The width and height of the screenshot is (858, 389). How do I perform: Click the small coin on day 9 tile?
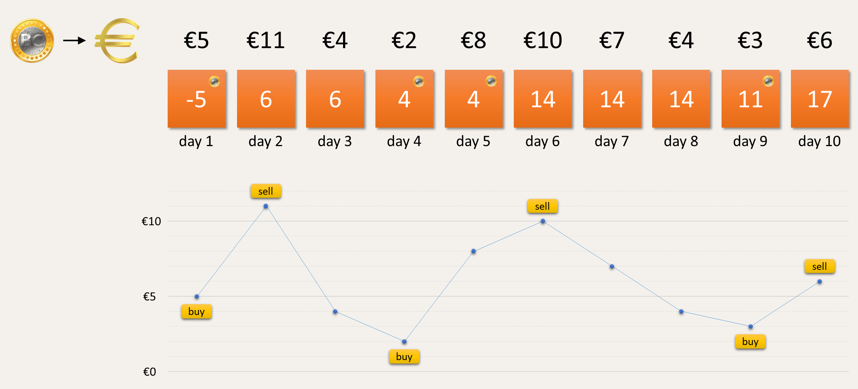pyautogui.click(x=768, y=81)
